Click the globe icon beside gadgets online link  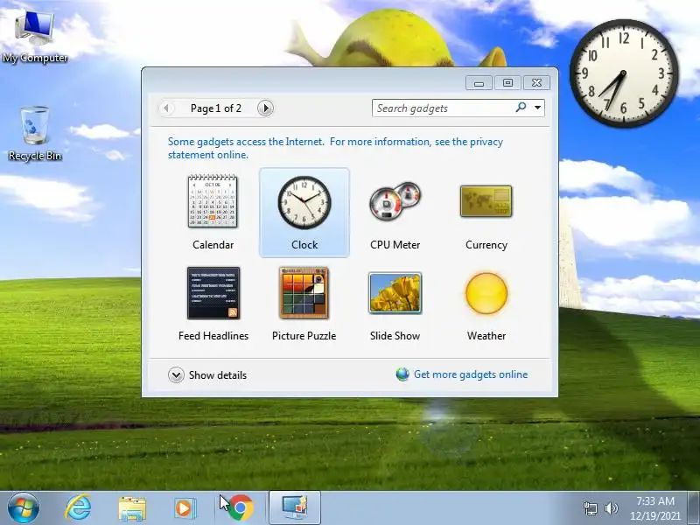pos(402,374)
